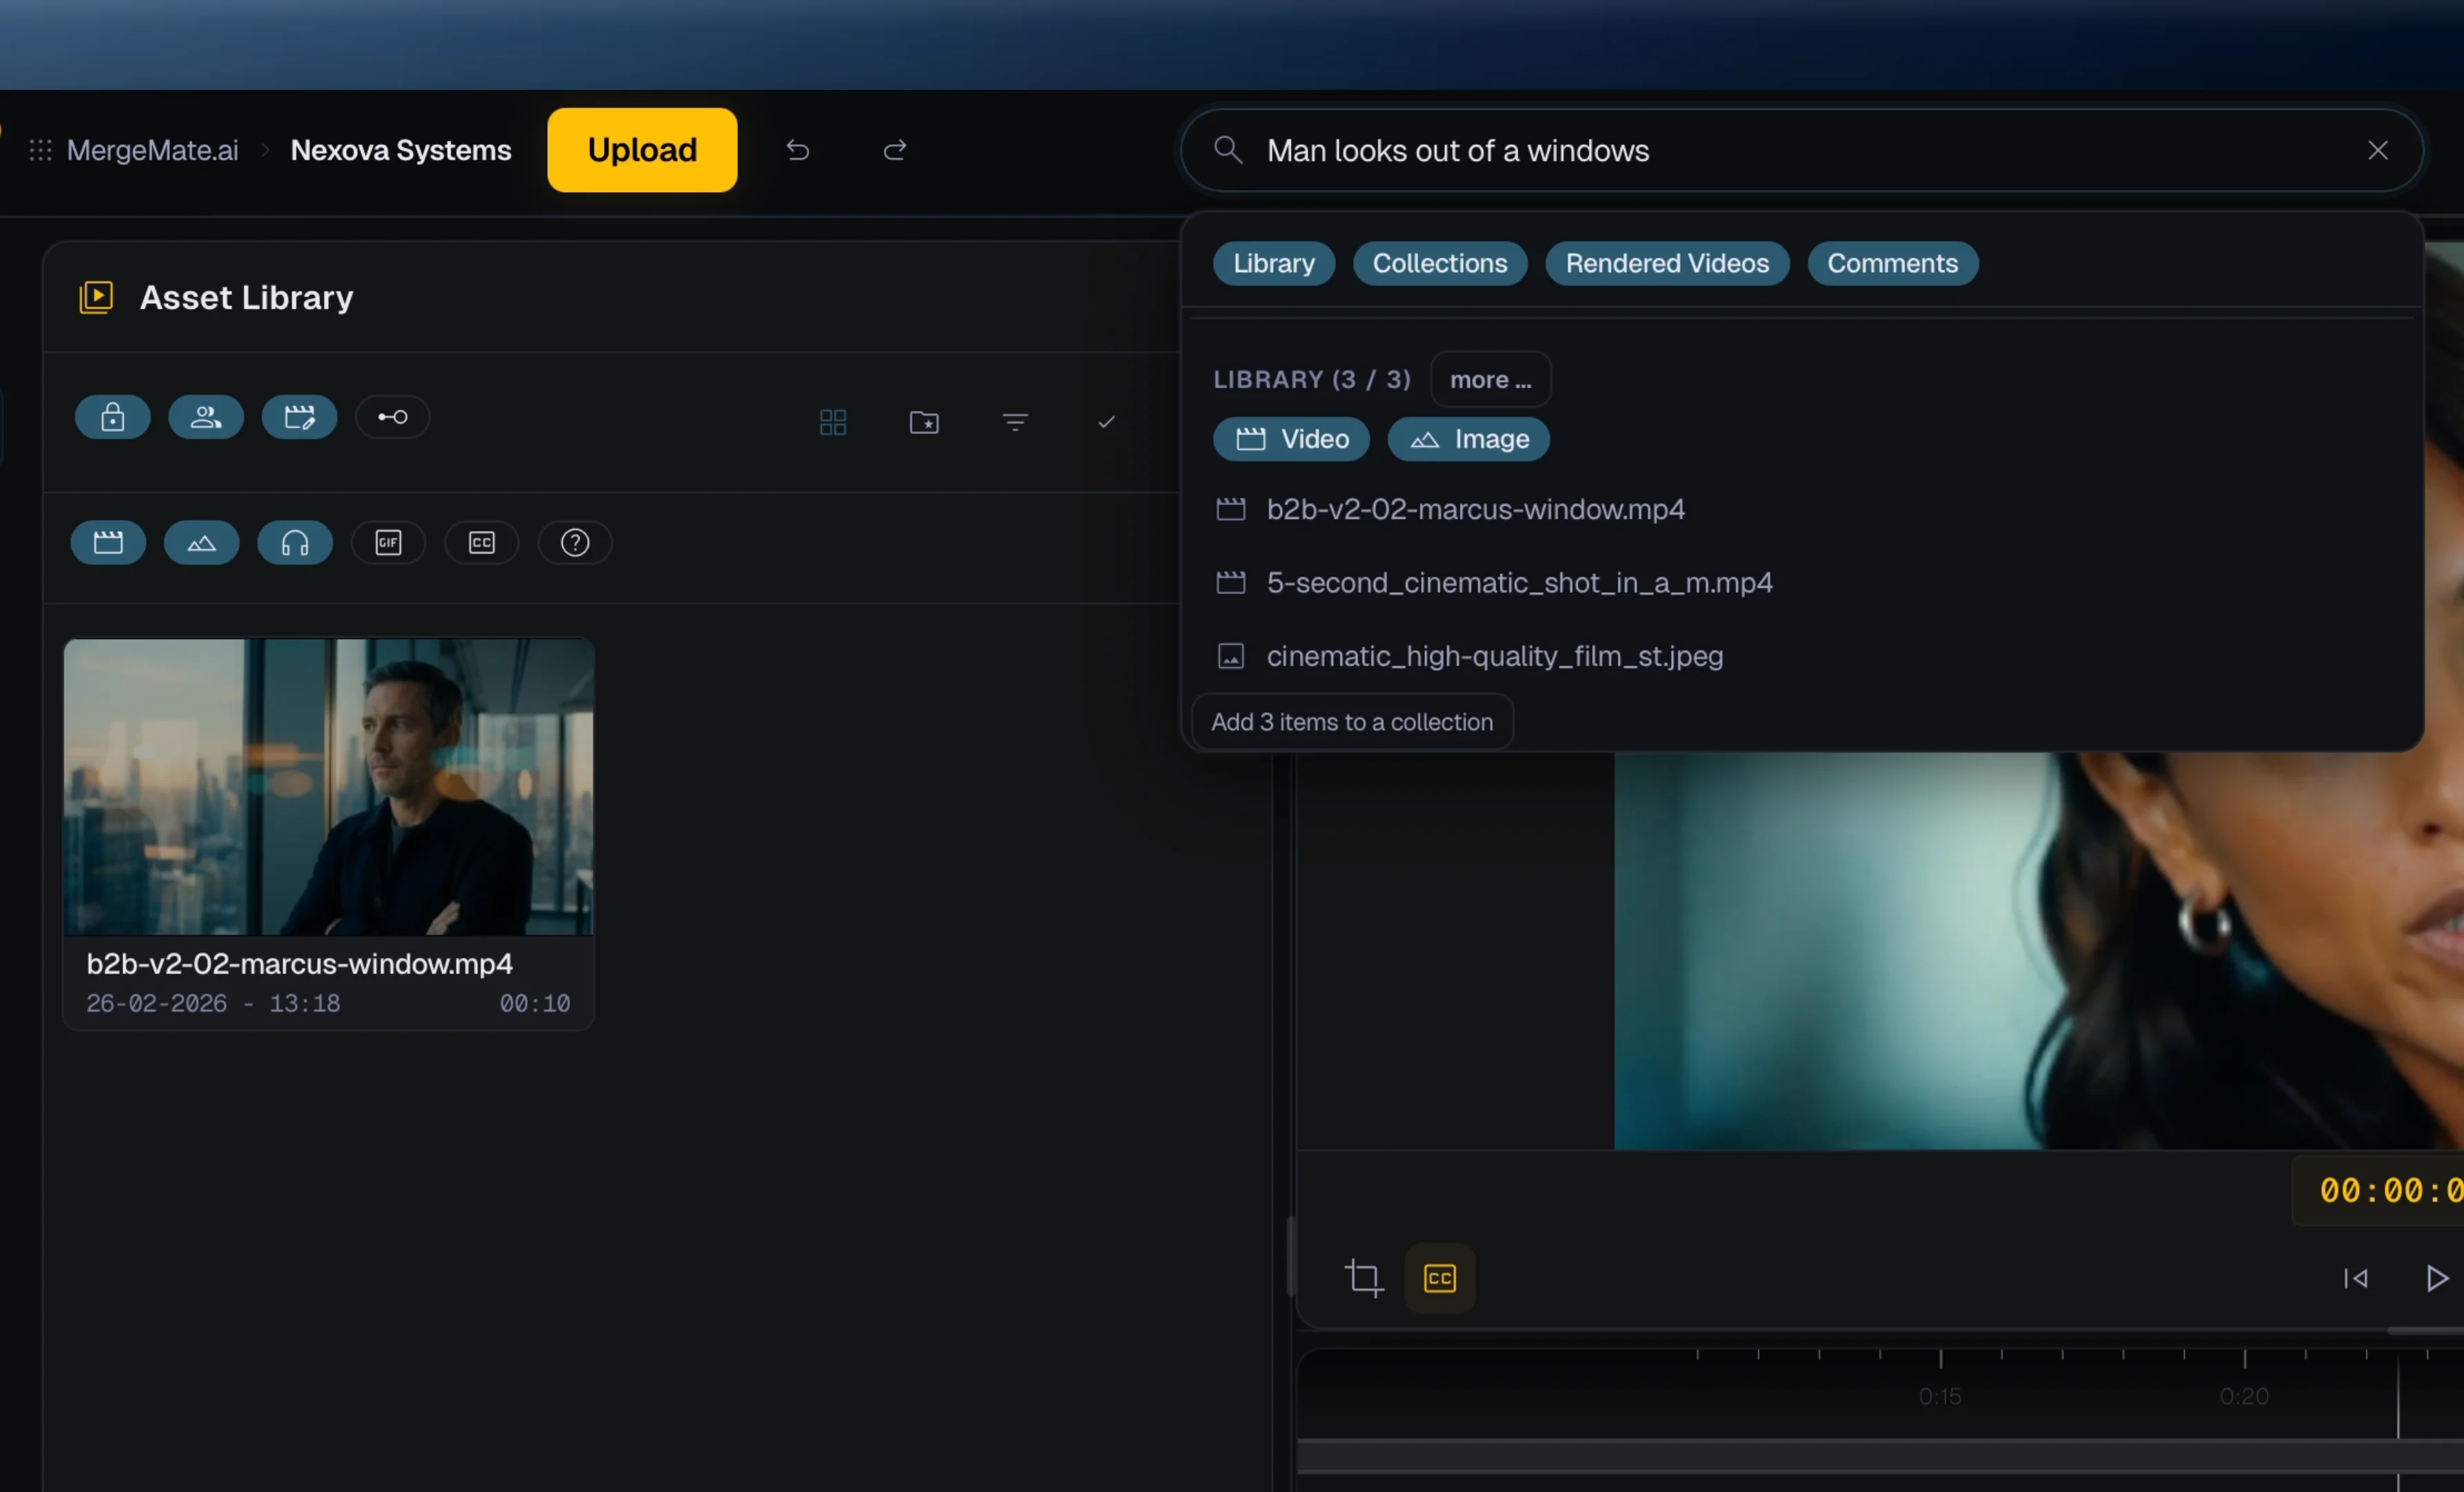Toggle the Image filter in search results
The width and height of the screenshot is (2464, 1492).
[x=1468, y=439]
